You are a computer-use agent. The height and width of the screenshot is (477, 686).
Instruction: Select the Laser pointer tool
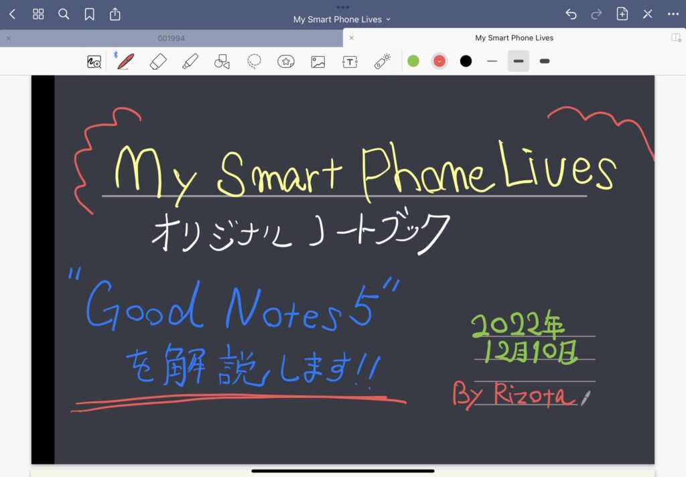(383, 61)
